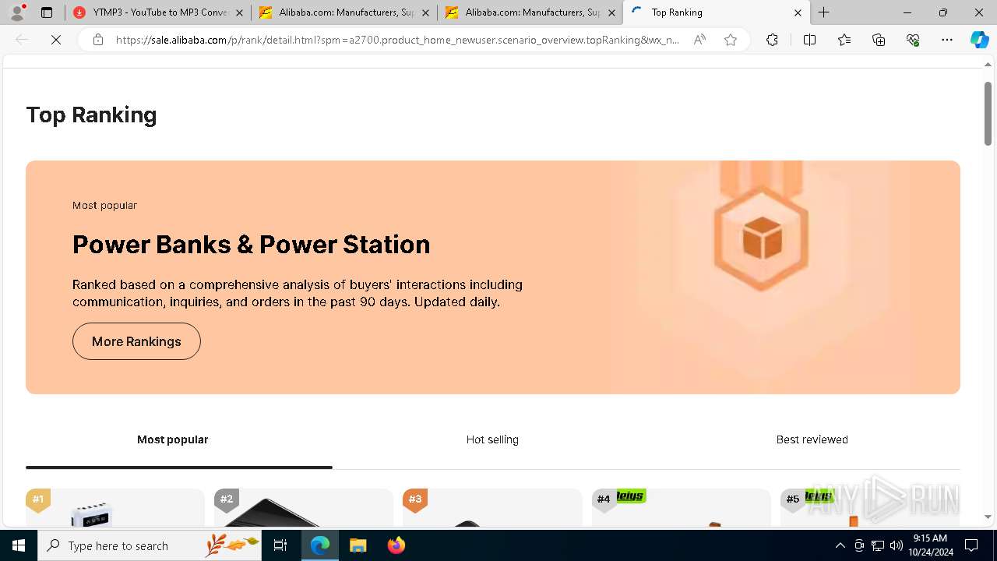Image resolution: width=997 pixels, height=561 pixels.
Task: Click the More Rankings button
Action: click(136, 341)
